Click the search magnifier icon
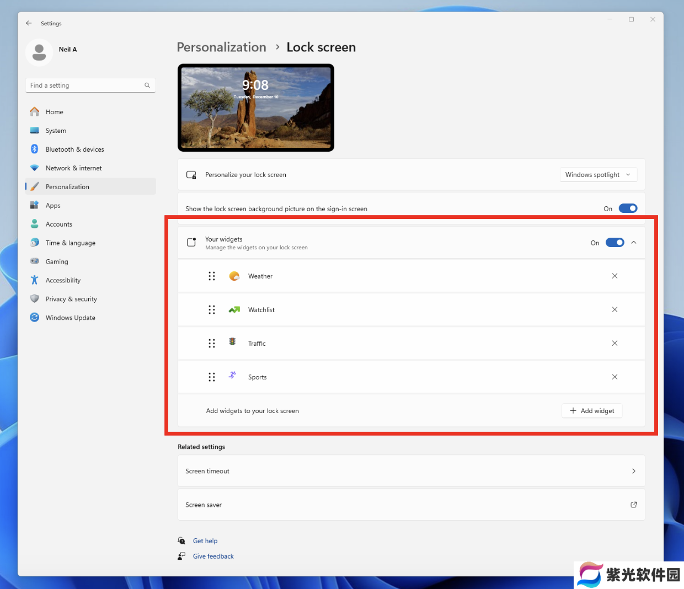This screenshot has height=589, width=684. (x=147, y=85)
